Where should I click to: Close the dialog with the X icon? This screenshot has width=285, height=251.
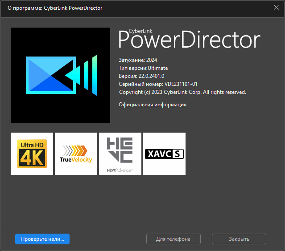276,8
